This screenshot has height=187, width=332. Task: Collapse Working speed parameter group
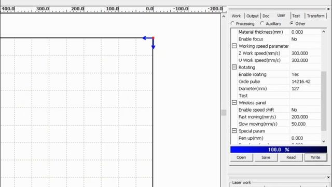point(234,46)
